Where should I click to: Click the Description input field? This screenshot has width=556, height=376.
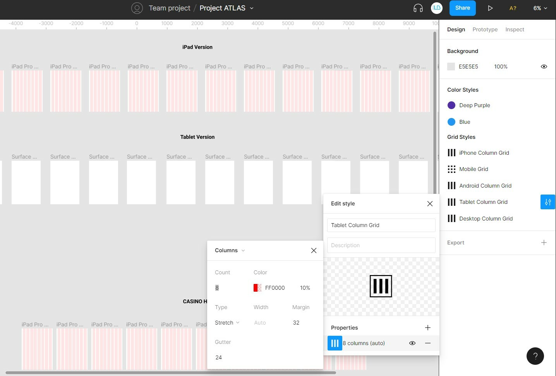click(x=381, y=245)
